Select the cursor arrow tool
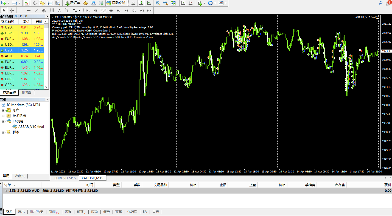 click(4, 10)
